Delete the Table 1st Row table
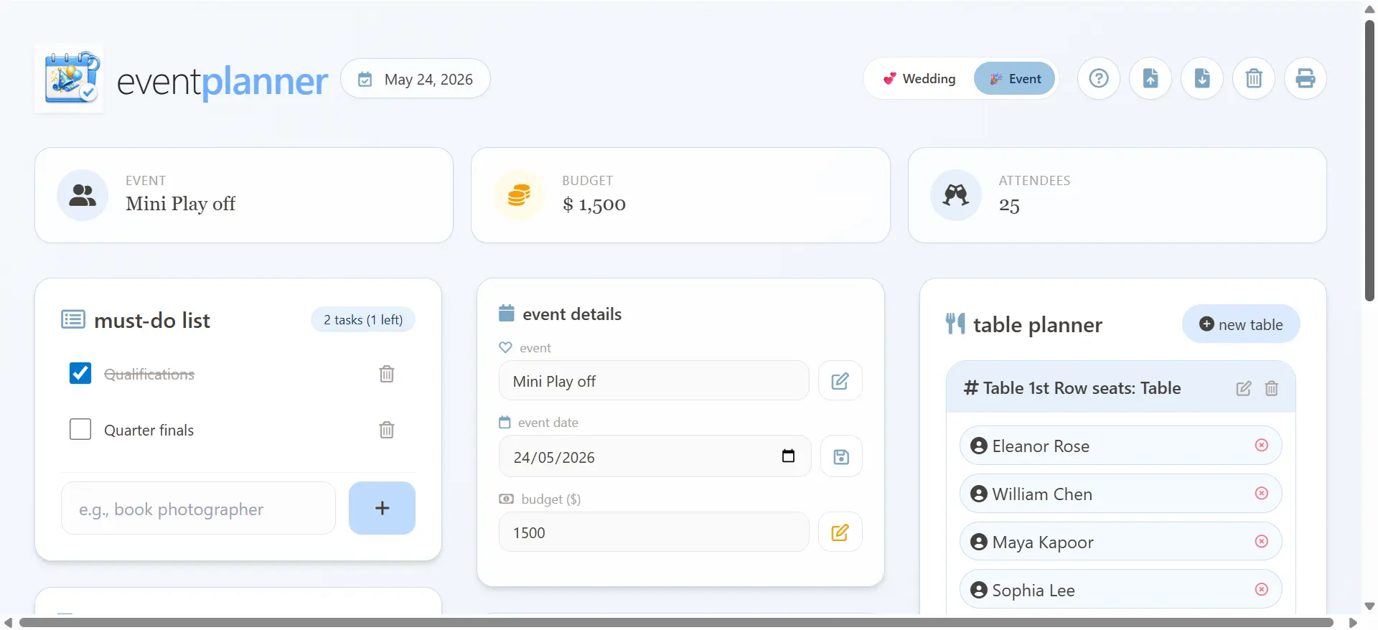This screenshot has height=630, width=1378. (1272, 388)
